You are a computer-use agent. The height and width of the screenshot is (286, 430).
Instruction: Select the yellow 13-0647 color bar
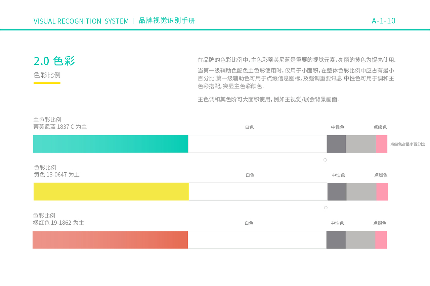coord(111,191)
